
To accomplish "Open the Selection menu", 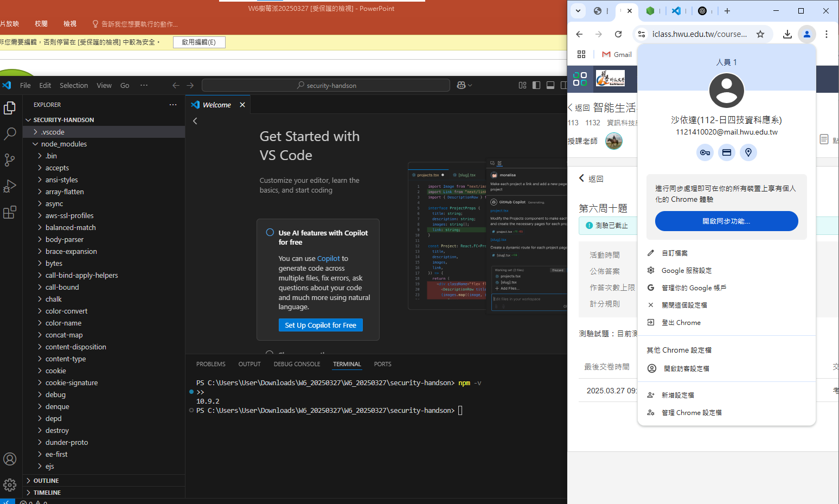I will tap(74, 85).
